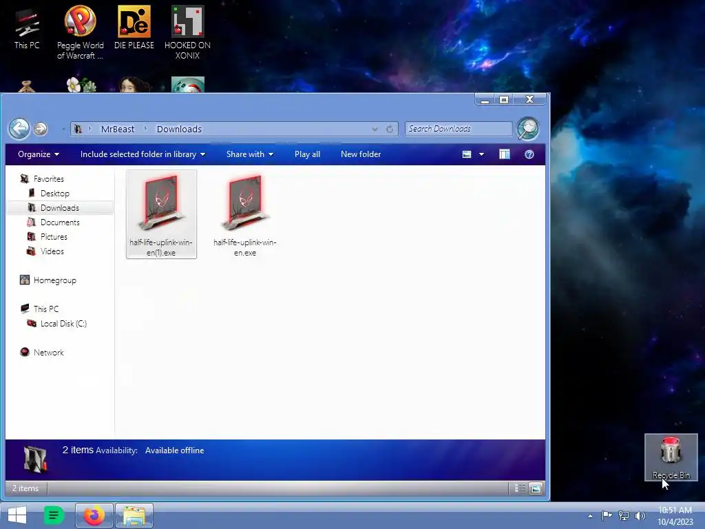Image resolution: width=705 pixels, height=529 pixels.
Task: Create a New folder
Action: coord(361,154)
